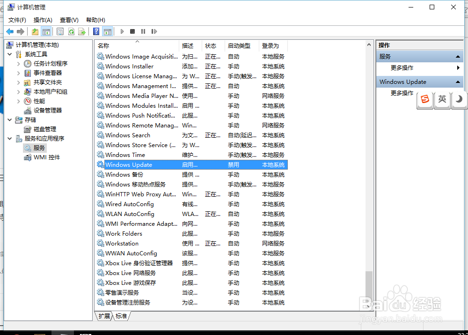
Task: Select the Windows Update service row
Action: point(191,164)
